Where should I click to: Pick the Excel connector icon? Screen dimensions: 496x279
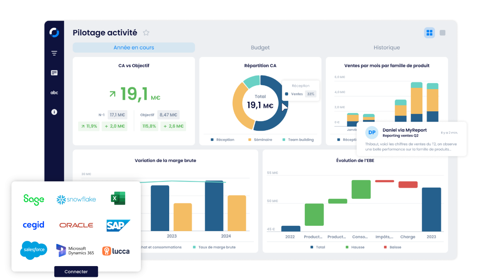tap(118, 198)
